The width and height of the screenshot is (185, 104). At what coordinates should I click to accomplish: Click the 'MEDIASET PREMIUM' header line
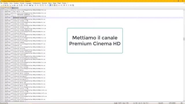pyautogui.click(x=19, y=15)
